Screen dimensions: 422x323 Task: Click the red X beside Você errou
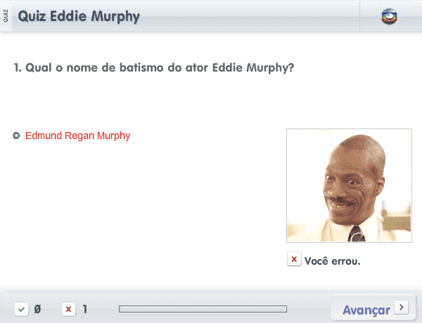click(x=294, y=259)
